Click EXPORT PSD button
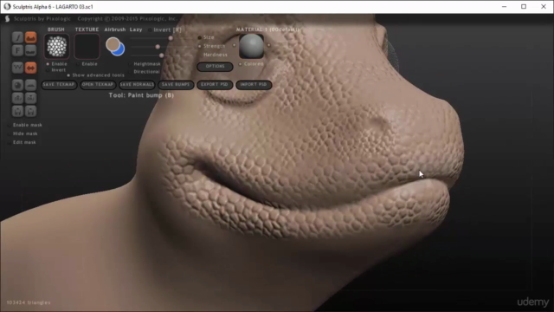This screenshot has width=554, height=312. [x=215, y=85]
